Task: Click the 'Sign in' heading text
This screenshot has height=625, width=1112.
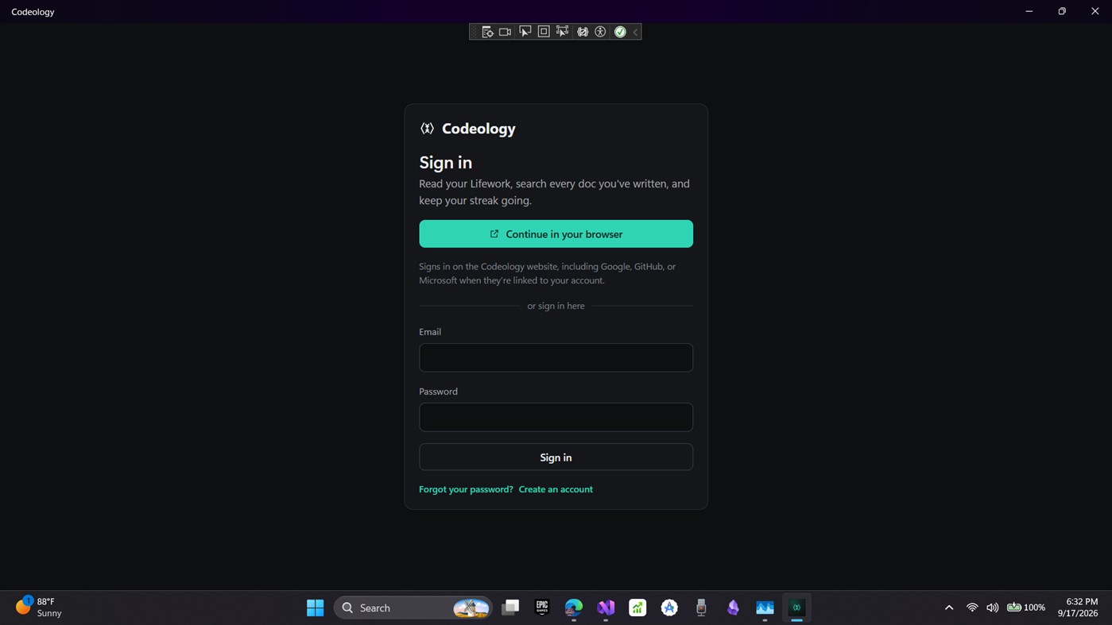Action: tap(446, 163)
